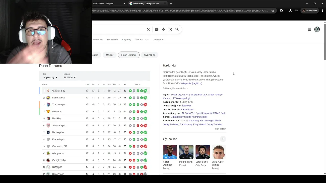
Task: Click the Galatasaray club logo
Action: [48, 91]
